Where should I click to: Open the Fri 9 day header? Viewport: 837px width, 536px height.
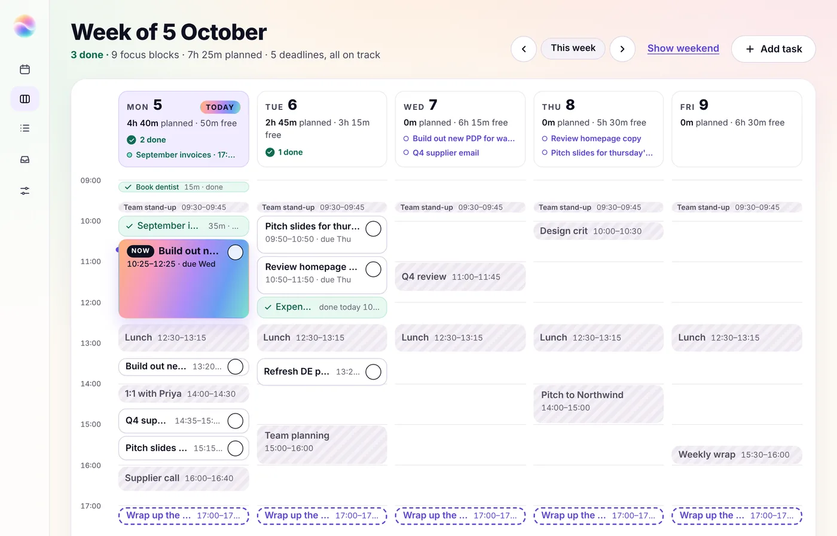[x=737, y=129]
